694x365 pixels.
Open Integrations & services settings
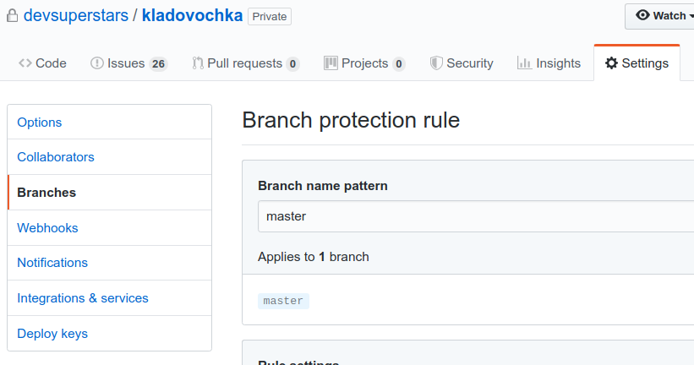109,298
